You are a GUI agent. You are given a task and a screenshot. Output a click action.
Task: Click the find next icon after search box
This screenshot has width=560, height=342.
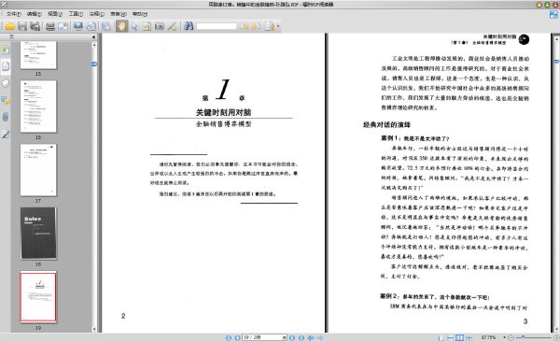(x=257, y=26)
